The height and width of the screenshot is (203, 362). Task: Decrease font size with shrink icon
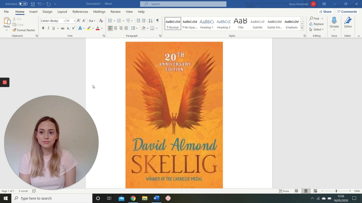click(x=84, y=21)
